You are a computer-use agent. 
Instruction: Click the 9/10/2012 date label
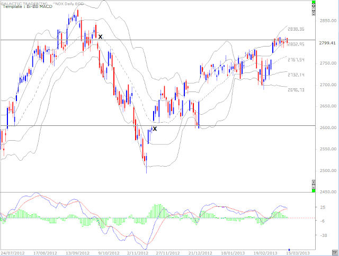pos(109,253)
